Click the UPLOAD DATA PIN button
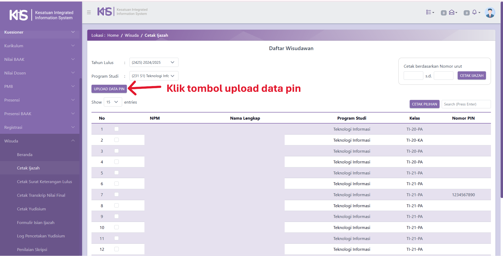The height and width of the screenshot is (256, 503). [109, 89]
